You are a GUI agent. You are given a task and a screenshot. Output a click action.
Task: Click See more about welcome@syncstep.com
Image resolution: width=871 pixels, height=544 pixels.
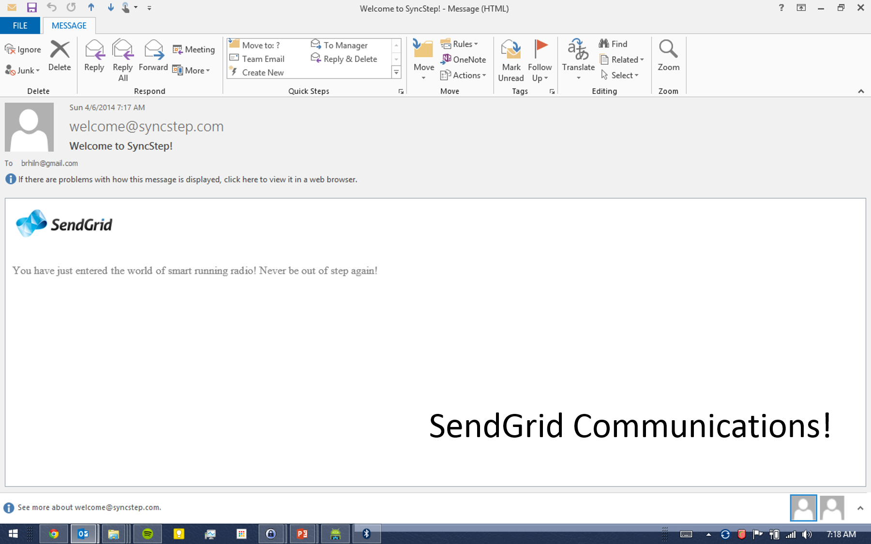[x=89, y=507]
